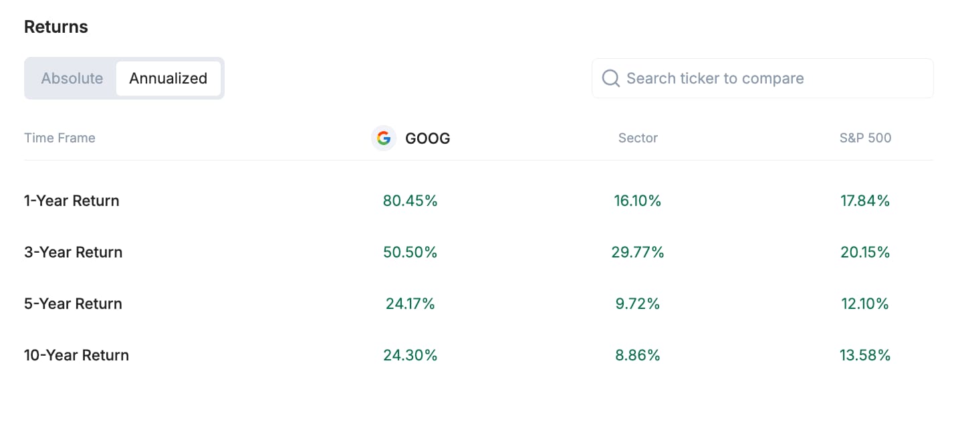Click the GOOG ticker column header
This screenshot has height=428, width=956.
[427, 138]
